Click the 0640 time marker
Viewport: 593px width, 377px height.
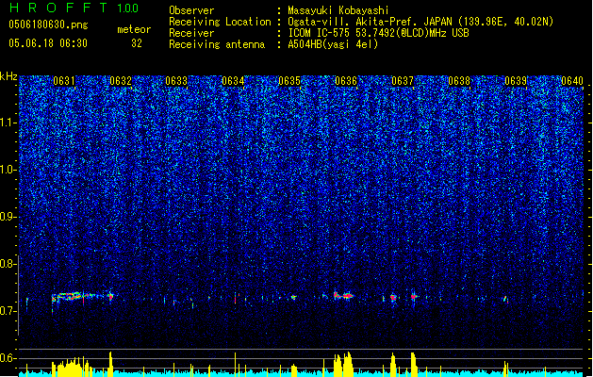pos(572,81)
